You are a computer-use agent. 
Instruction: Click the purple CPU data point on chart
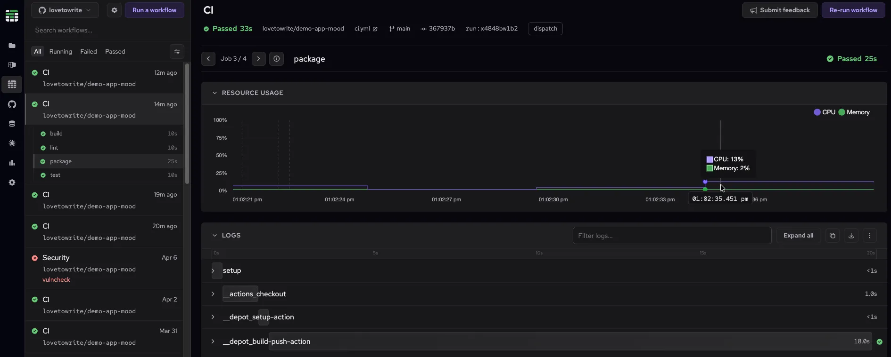point(705,182)
